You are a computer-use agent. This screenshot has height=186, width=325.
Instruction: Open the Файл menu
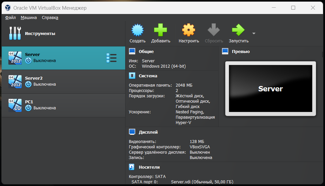click(x=10, y=18)
